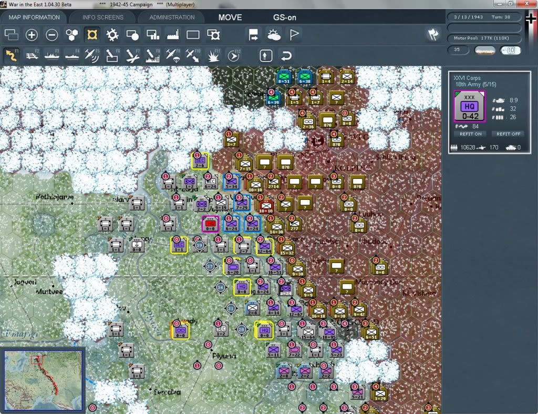Open the MAP INFORMATION tab
Image resolution: width=538 pixels, height=414 pixels.
[34, 17]
